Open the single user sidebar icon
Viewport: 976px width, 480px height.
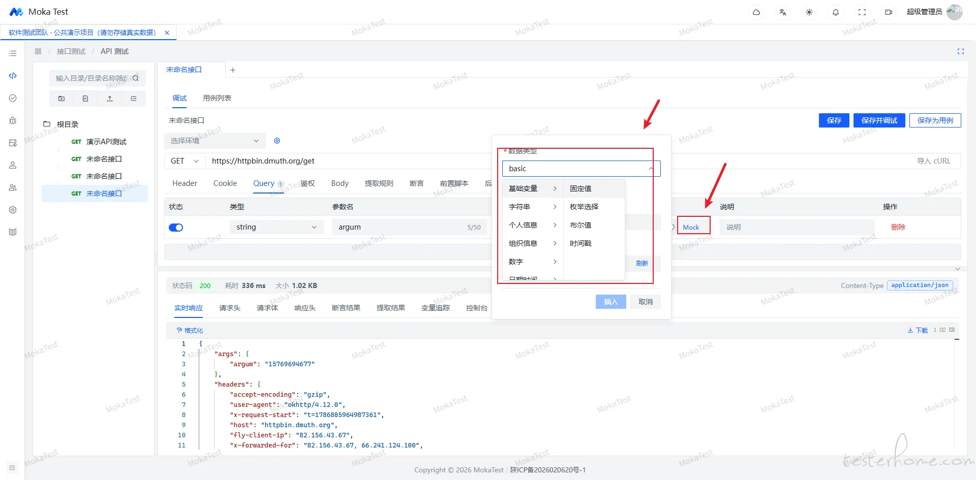(13, 165)
